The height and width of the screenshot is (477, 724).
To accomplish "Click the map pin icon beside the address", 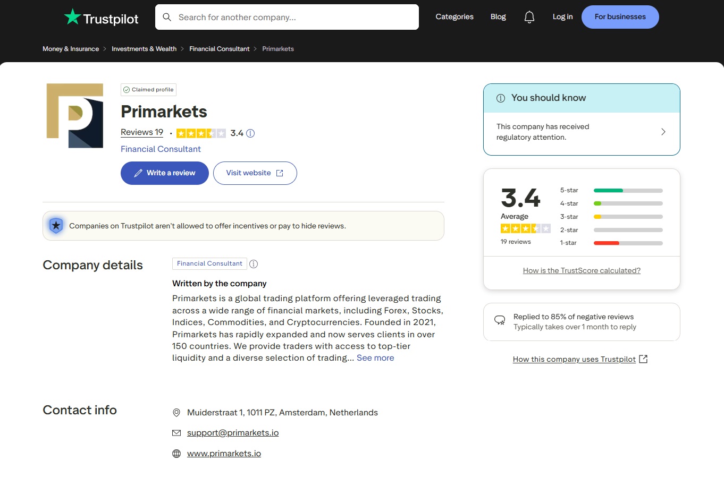I will [x=176, y=412].
